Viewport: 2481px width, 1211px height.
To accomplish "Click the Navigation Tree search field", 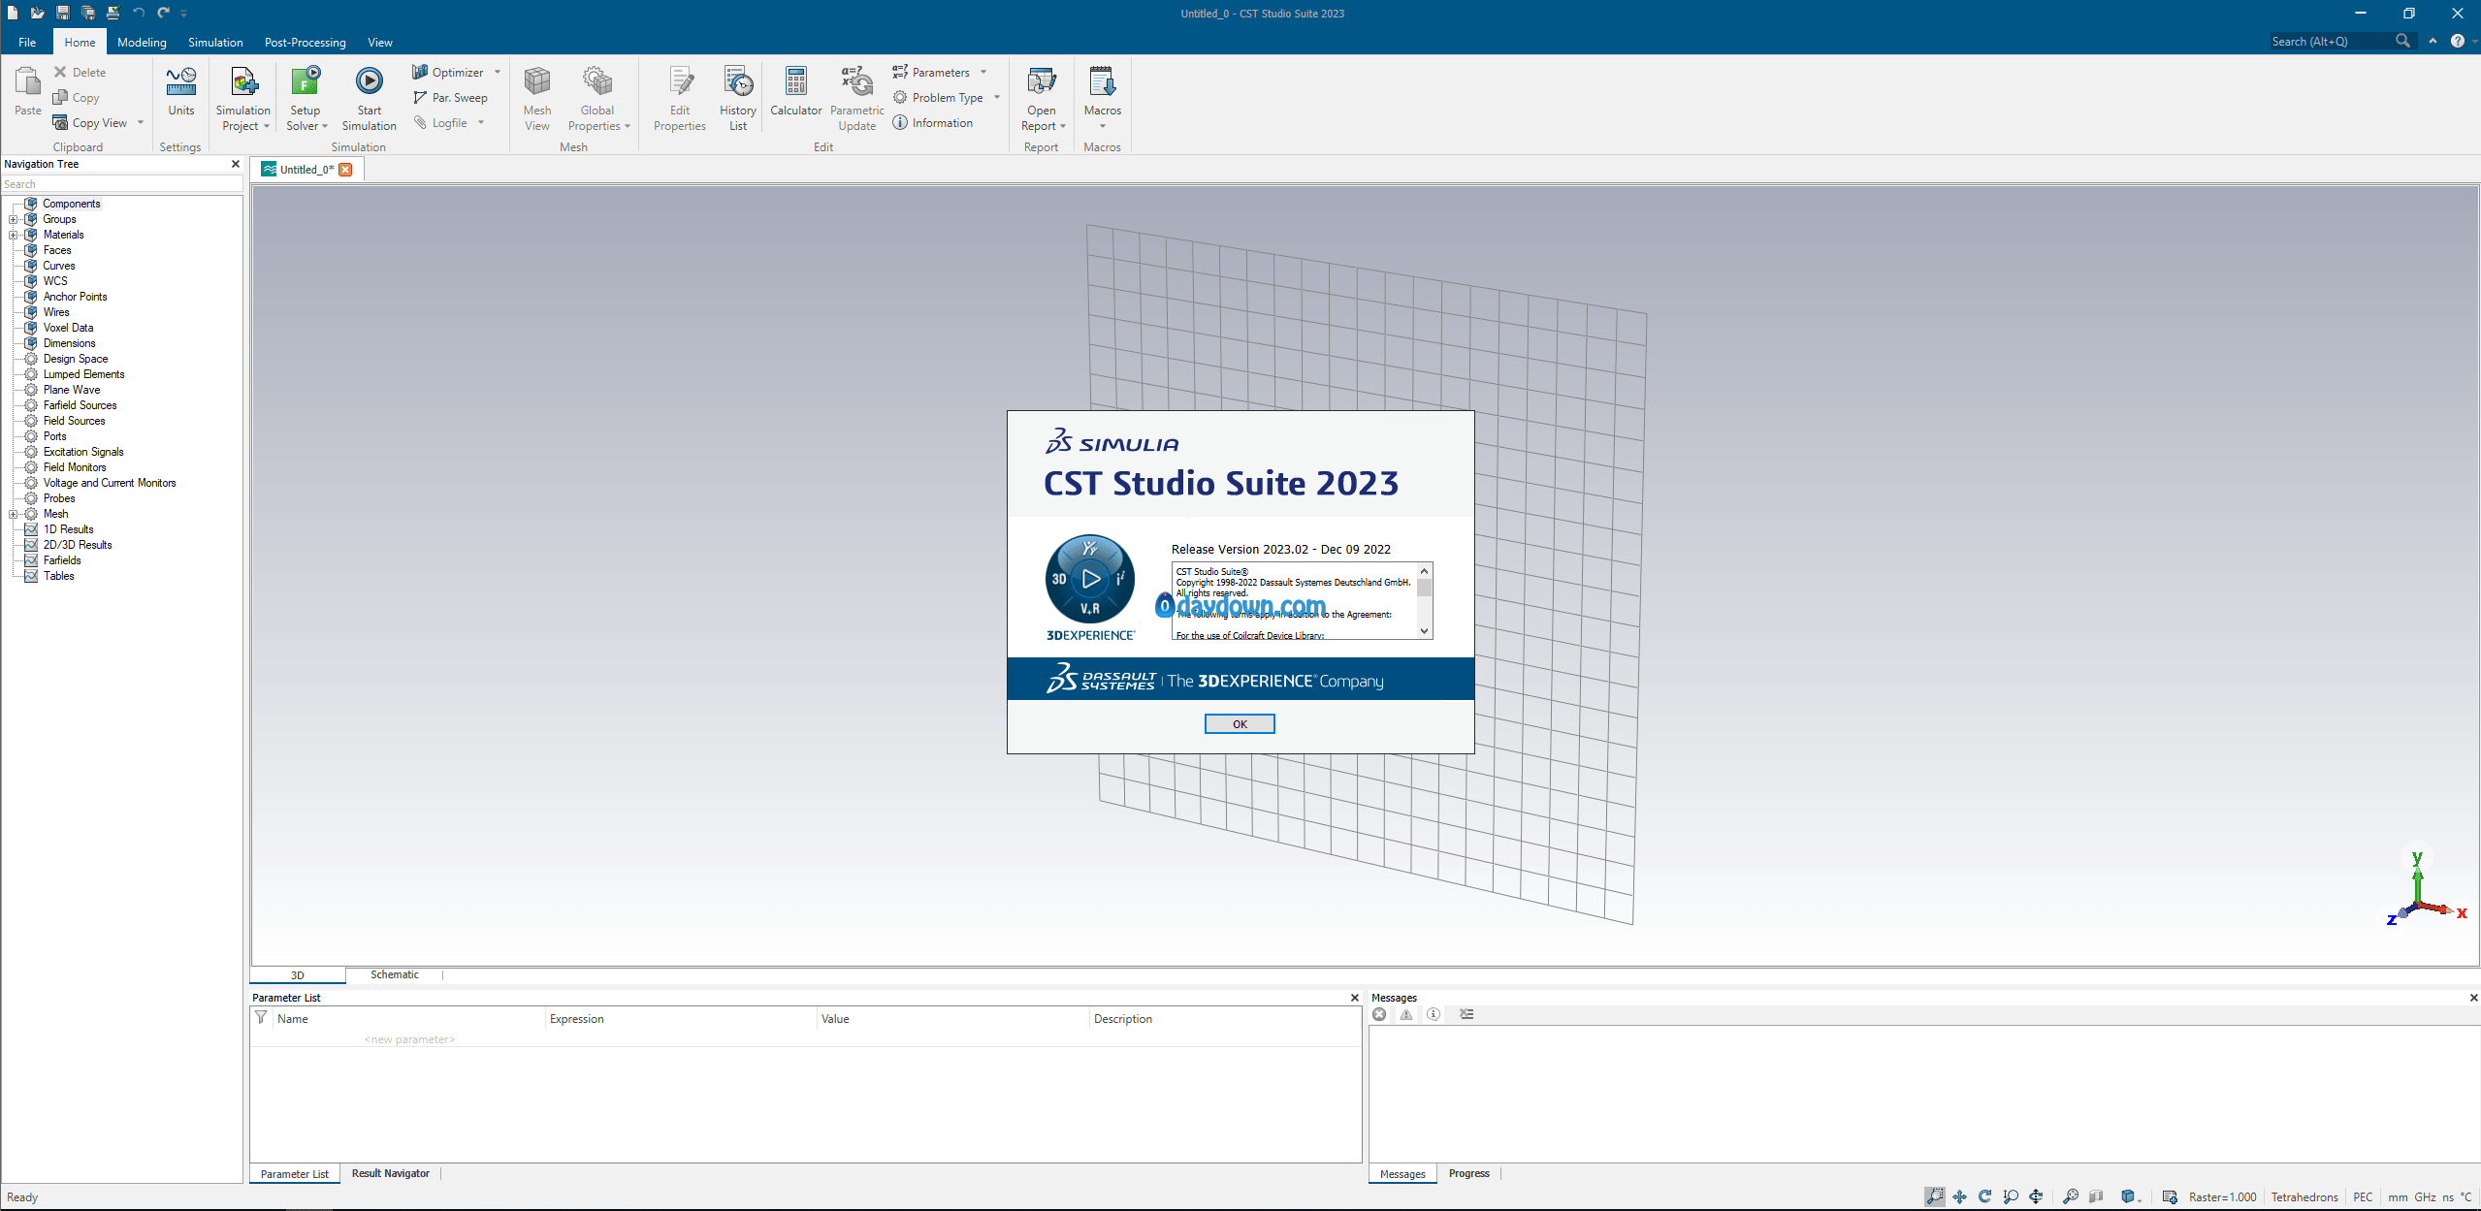I will 121,183.
